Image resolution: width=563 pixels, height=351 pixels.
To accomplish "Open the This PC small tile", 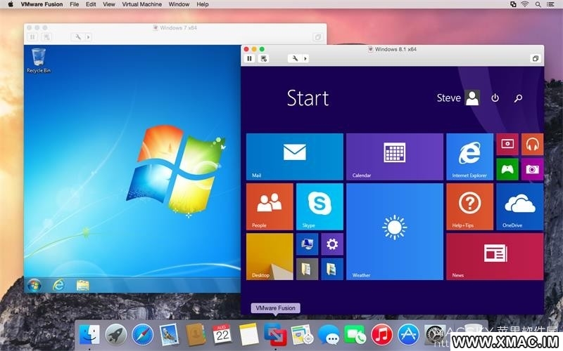I will [307, 244].
